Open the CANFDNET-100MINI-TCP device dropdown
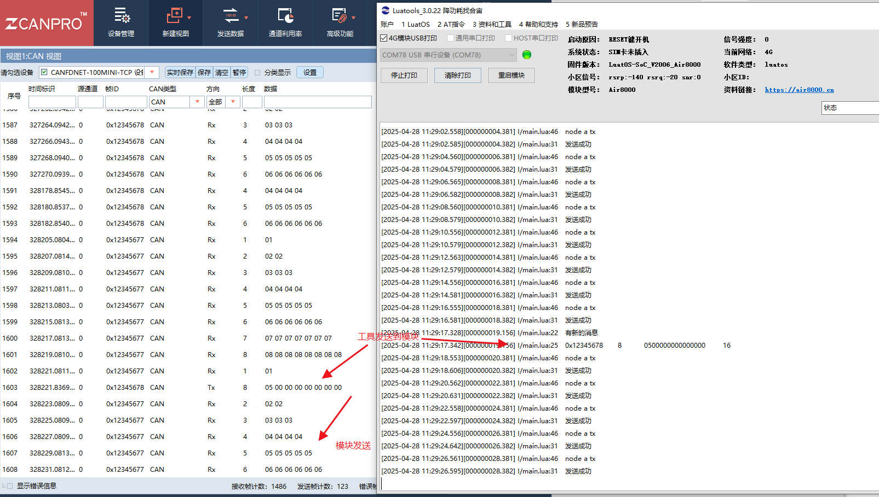 [x=152, y=72]
